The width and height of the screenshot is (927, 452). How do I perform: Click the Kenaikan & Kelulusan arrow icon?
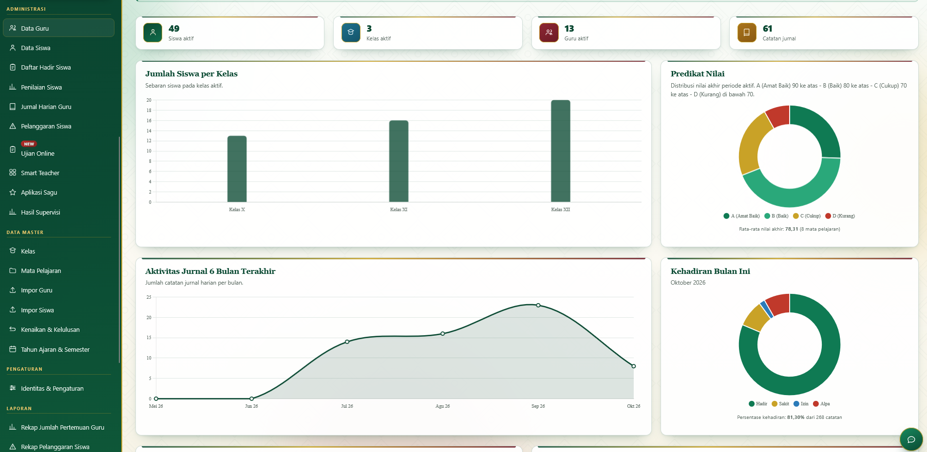coord(13,329)
